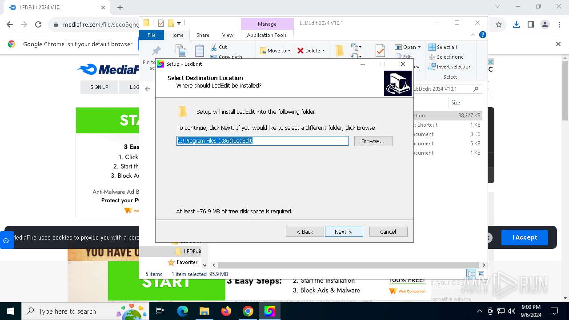Open Chrome three-dot menu

pyautogui.click(x=559, y=25)
